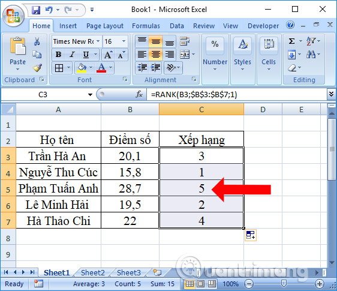Open the Review ribbon tab
Viewport: 337px width, 291px height.
pos(204,26)
